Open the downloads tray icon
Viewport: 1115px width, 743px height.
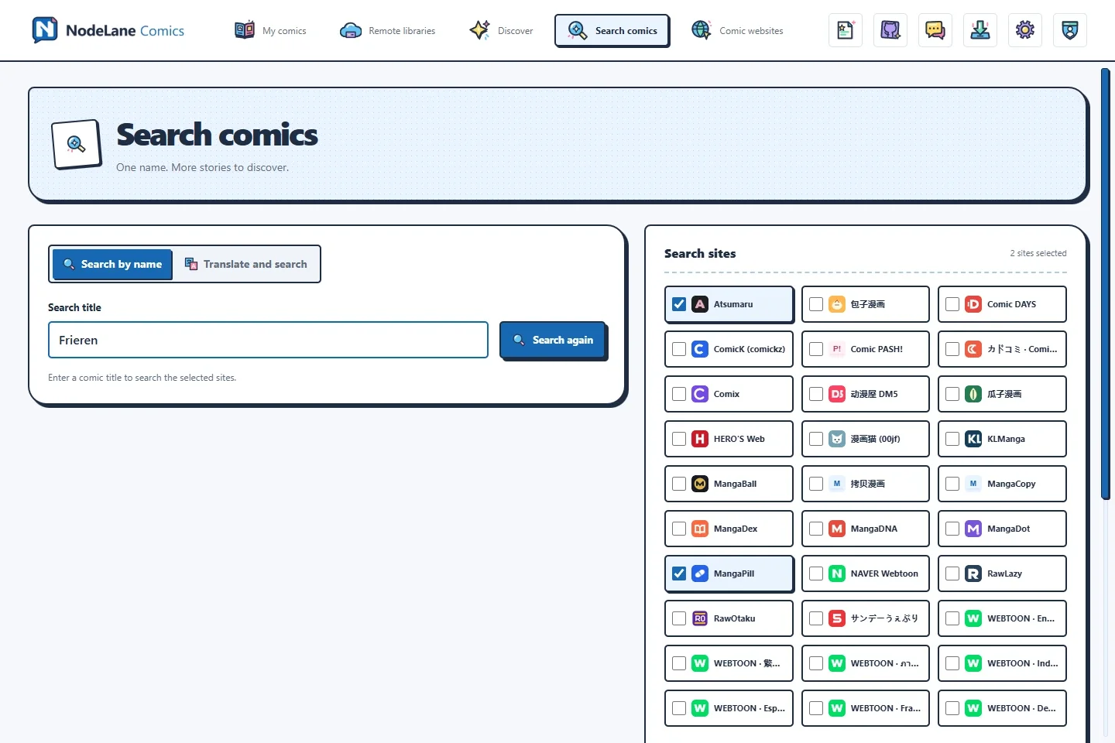pos(980,30)
